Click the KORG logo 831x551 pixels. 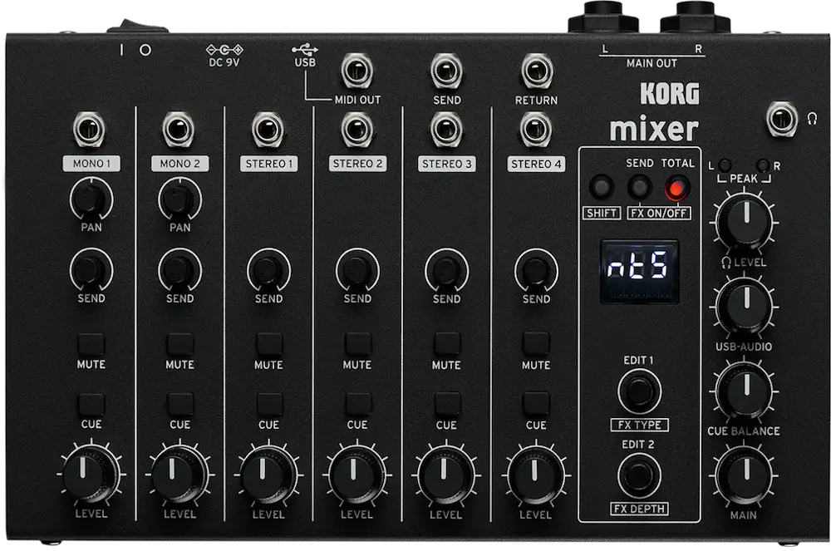670,94
